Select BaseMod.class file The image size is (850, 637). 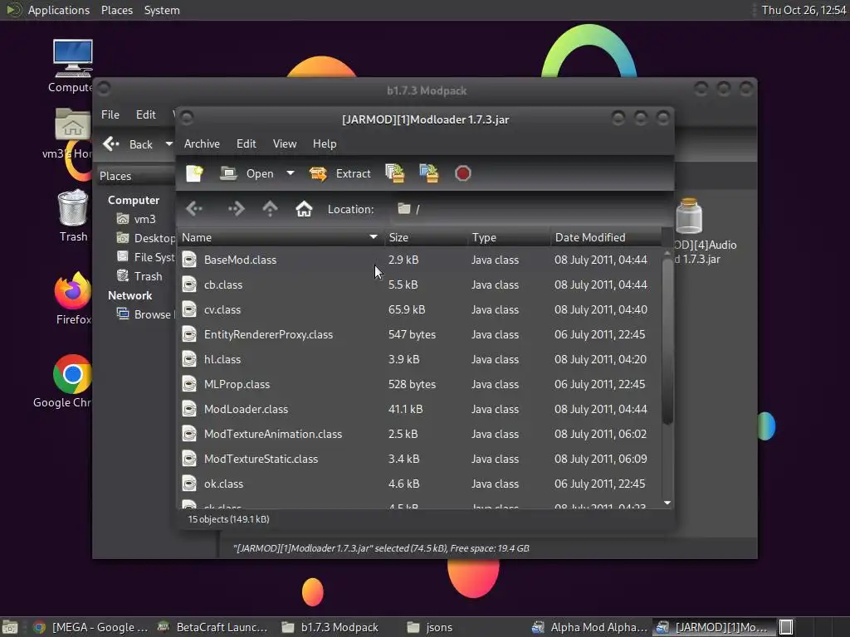420,260
